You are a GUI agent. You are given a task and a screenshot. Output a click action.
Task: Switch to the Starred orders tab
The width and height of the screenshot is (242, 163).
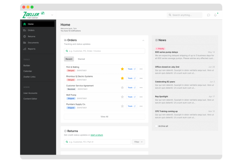click(81, 59)
